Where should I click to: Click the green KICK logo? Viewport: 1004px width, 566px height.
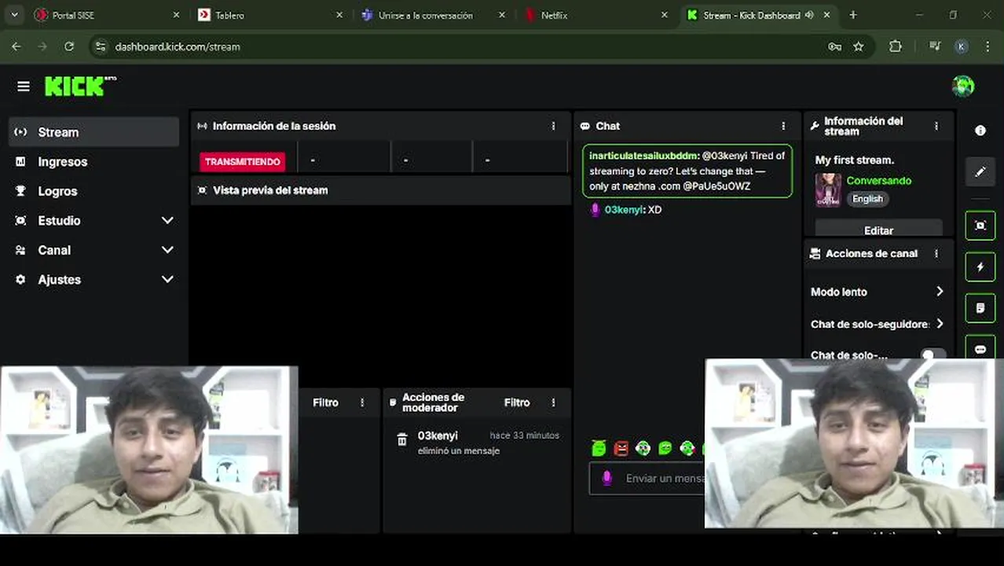point(75,86)
